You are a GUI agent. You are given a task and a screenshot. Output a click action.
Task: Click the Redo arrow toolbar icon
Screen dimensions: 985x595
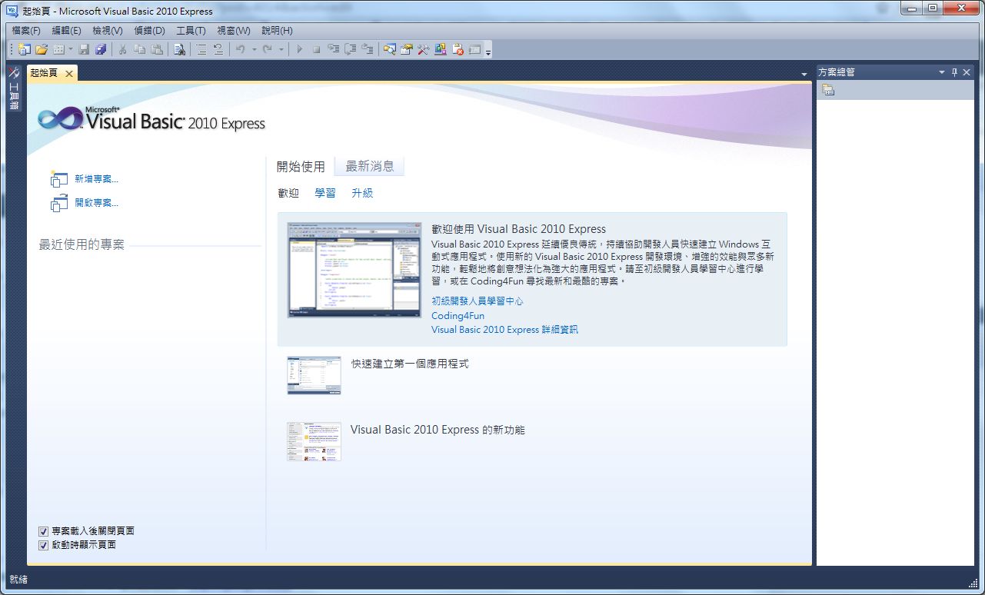pyautogui.click(x=268, y=50)
